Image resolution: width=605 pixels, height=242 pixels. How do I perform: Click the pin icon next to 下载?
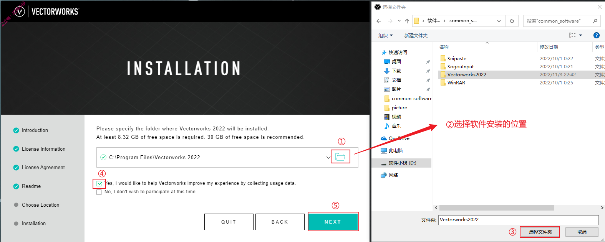click(x=428, y=71)
